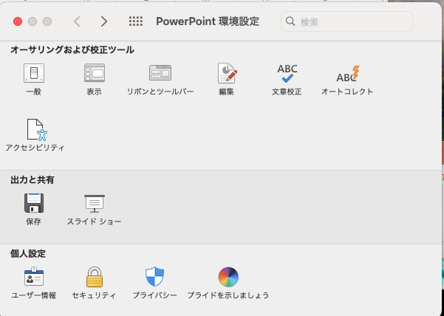Open オートコレクト AutoCorrect preferences icon
The height and width of the screenshot is (316, 444).
click(348, 74)
